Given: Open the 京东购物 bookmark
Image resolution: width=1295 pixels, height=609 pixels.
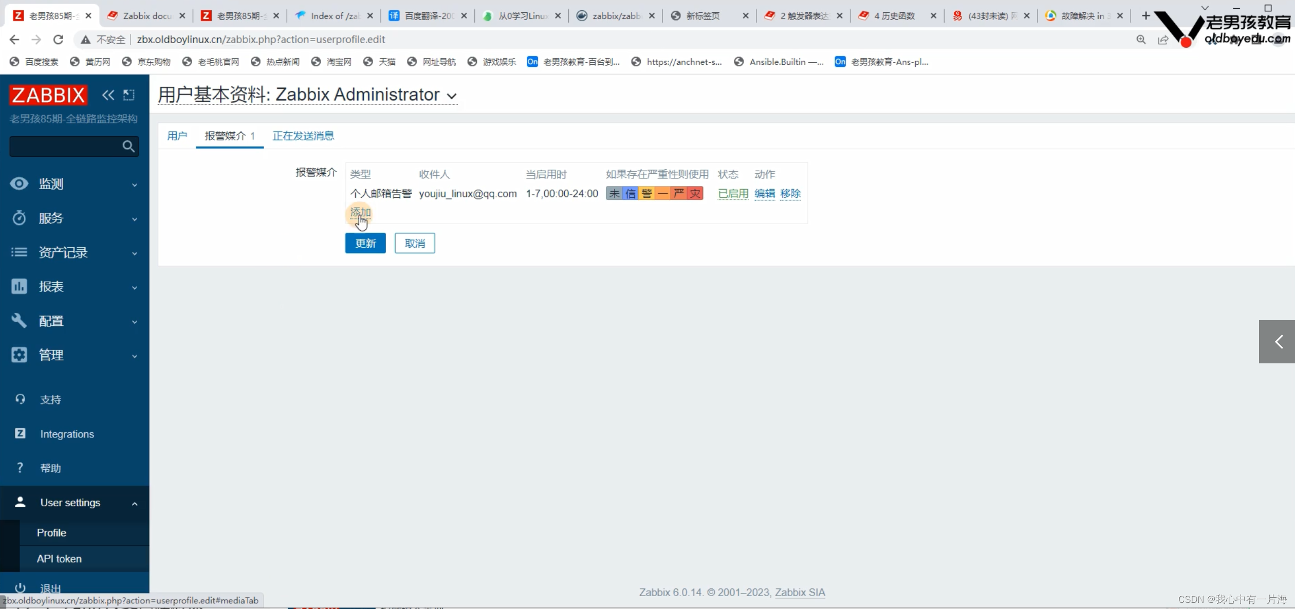Looking at the screenshot, I should coord(146,62).
